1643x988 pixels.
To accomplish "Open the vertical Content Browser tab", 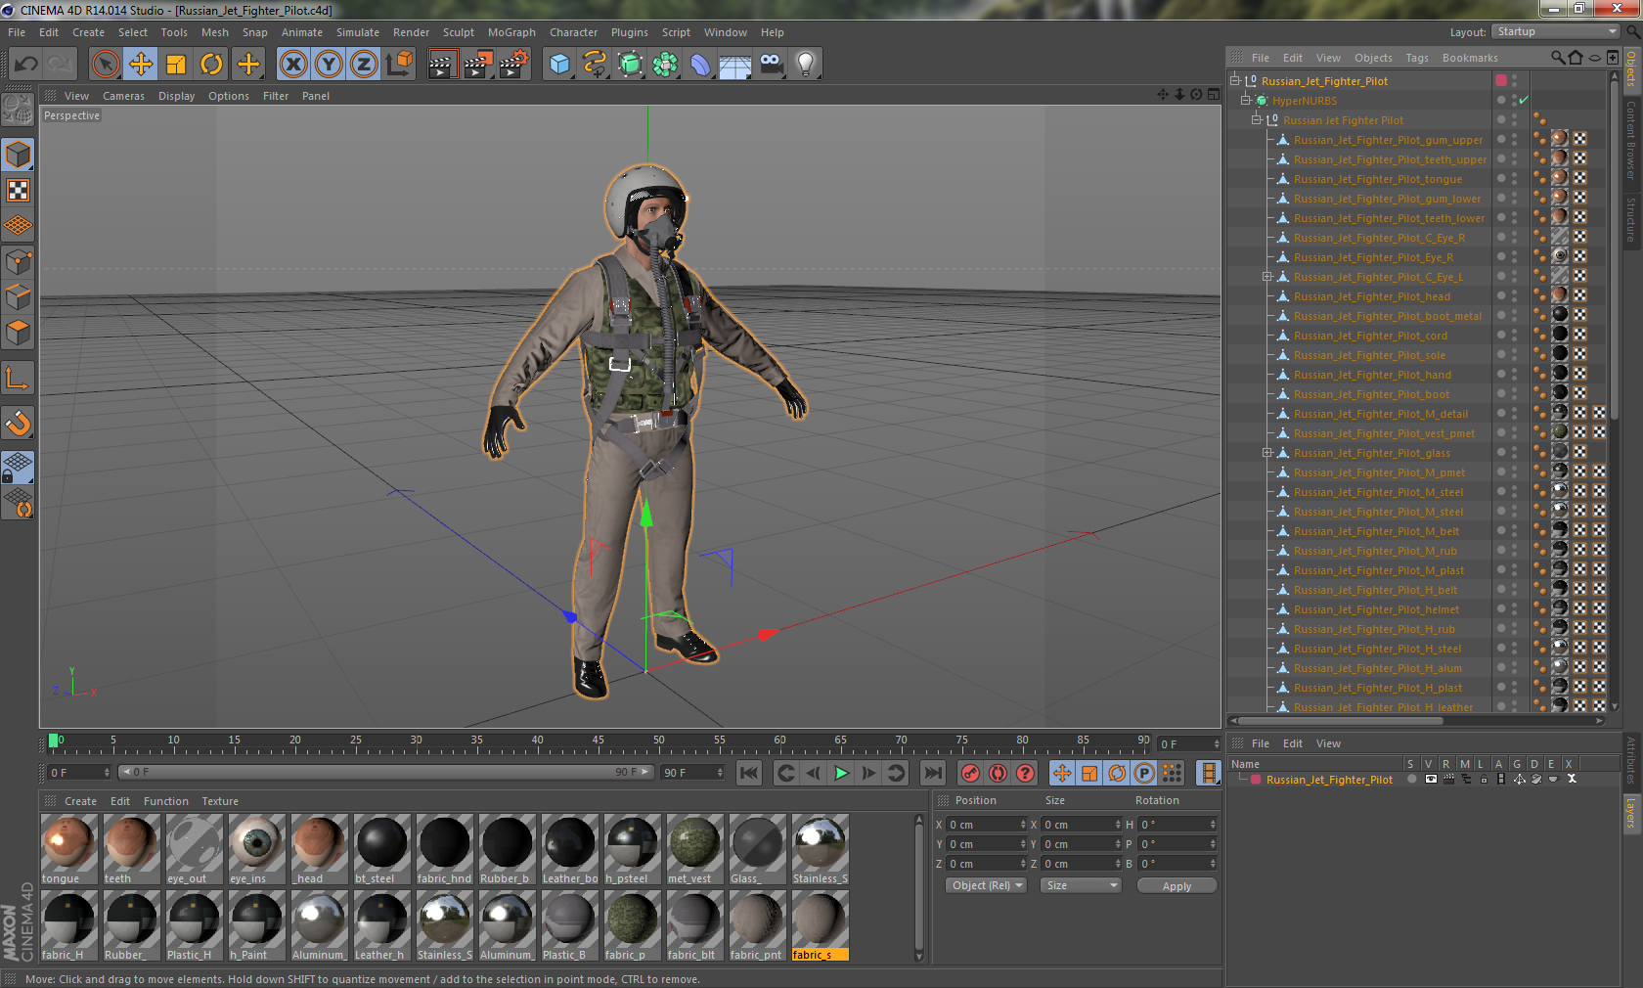I will [x=1630, y=140].
